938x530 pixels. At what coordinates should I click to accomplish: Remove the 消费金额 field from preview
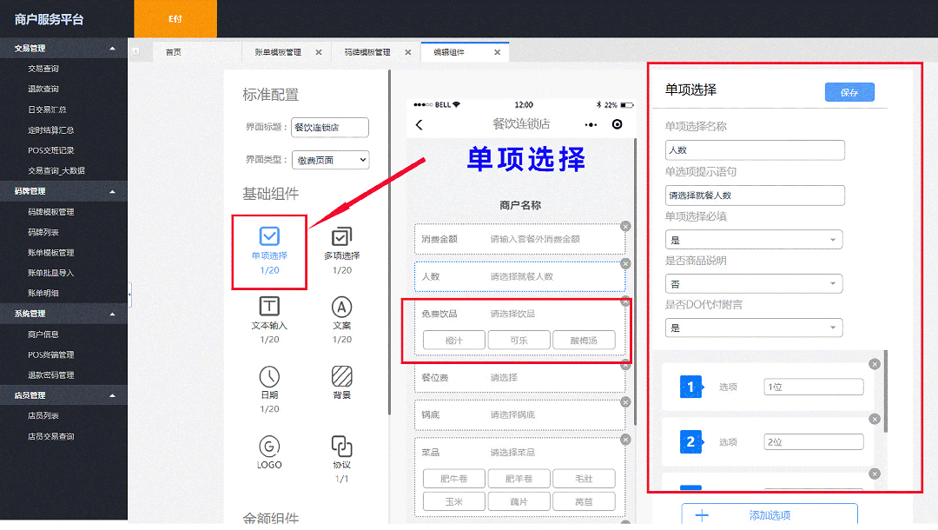pos(625,226)
